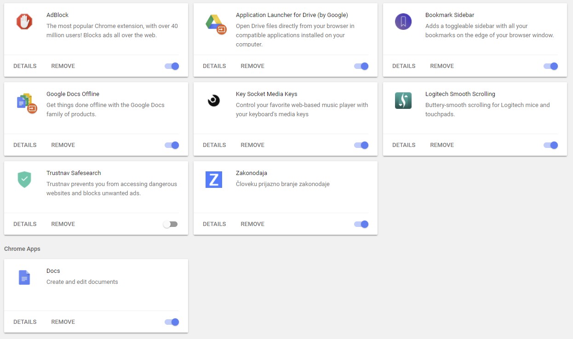Click the Docs app document icon
573x339 pixels.
click(x=24, y=277)
